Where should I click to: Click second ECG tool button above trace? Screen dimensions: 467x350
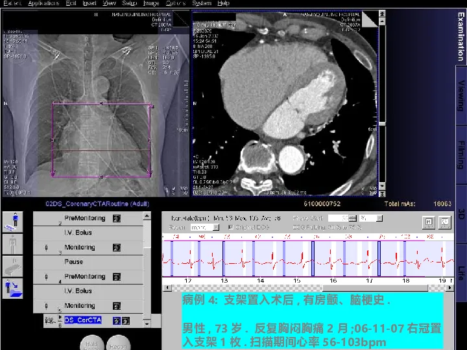pos(445,222)
